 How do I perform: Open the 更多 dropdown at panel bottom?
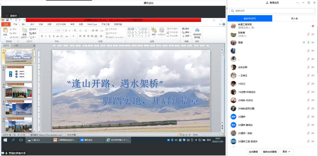point(286,152)
